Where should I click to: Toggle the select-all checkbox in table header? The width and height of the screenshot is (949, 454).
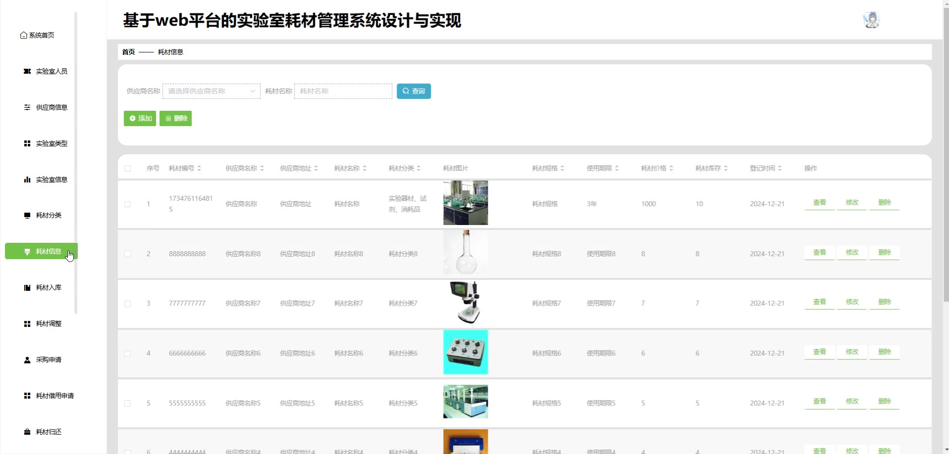pyautogui.click(x=128, y=169)
